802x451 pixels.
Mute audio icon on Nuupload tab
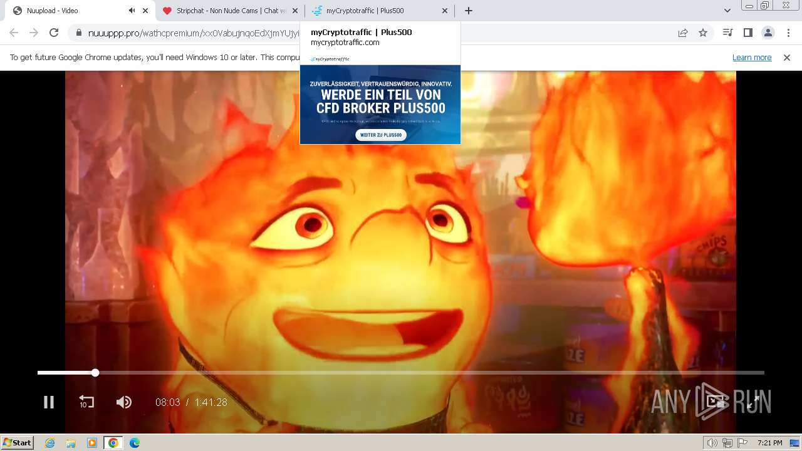click(132, 11)
